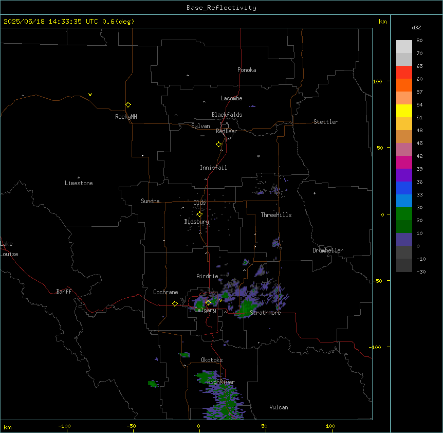Click the Sundre label

(150, 201)
